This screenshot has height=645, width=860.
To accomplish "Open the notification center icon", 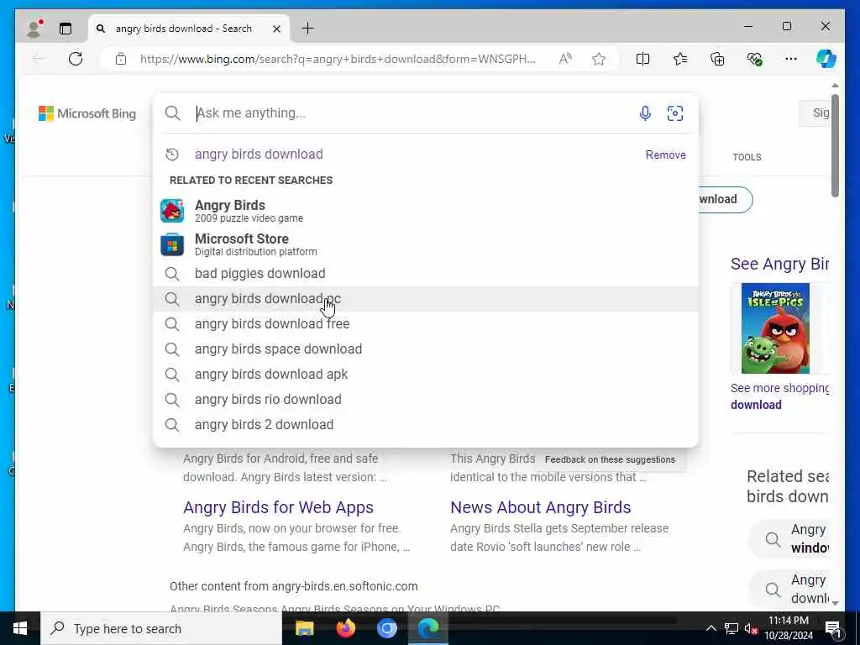I will click(x=833, y=628).
